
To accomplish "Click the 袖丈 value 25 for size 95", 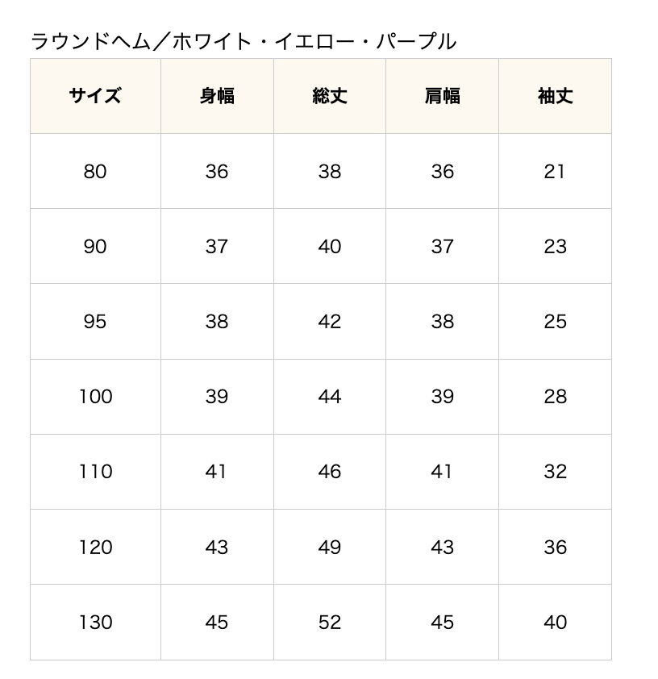I will coord(555,321).
